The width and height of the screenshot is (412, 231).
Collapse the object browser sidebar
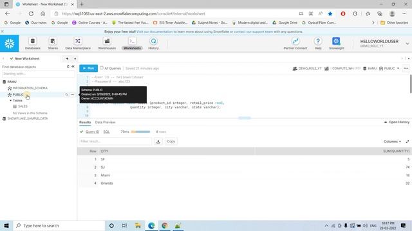pos(73,67)
